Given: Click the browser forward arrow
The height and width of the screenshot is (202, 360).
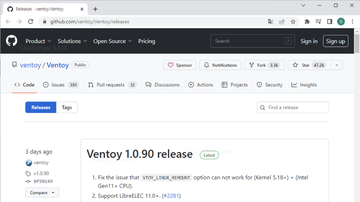Looking at the screenshot, I should pyautogui.click(x=19, y=22).
